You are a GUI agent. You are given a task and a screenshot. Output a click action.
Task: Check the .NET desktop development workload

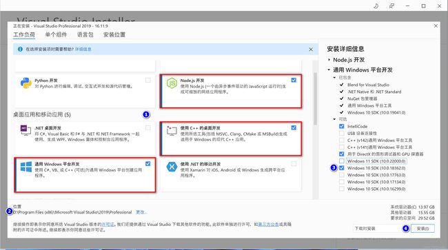(x=148, y=127)
